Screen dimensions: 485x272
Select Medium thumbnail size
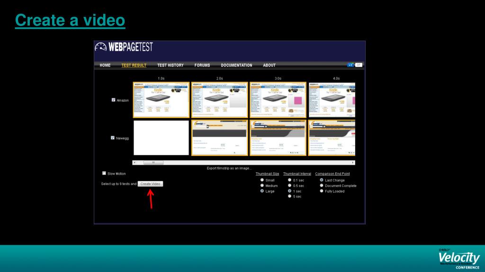[x=262, y=186]
